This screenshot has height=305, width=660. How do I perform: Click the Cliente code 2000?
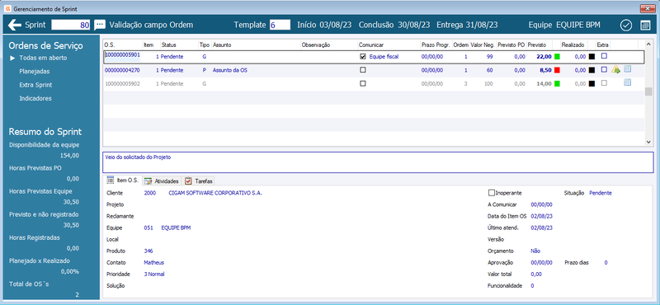coord(150,193)
